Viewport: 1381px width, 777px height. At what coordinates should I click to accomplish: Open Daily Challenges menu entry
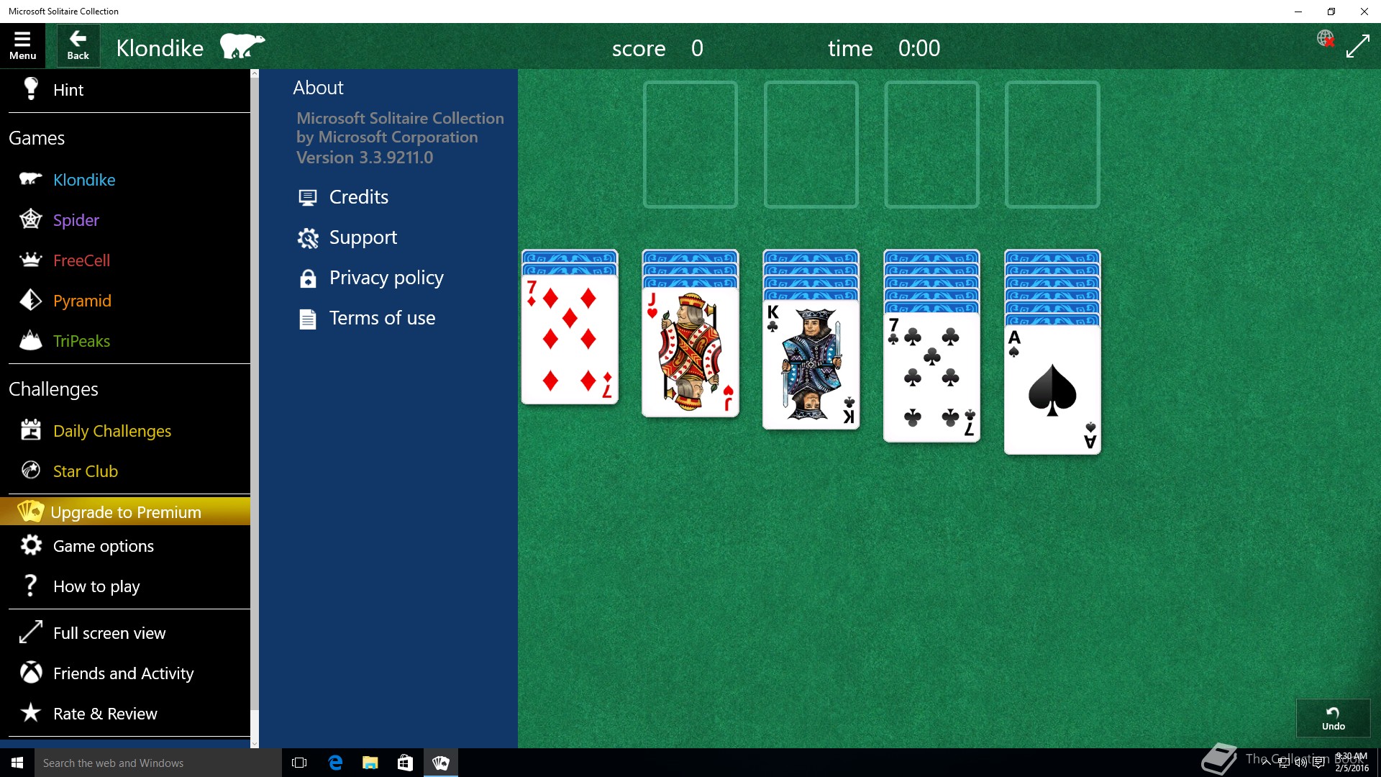pyautogui.click(x=125, y=431)
